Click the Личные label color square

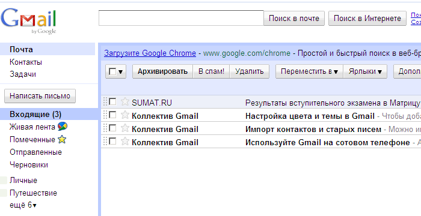pos(4,181)
